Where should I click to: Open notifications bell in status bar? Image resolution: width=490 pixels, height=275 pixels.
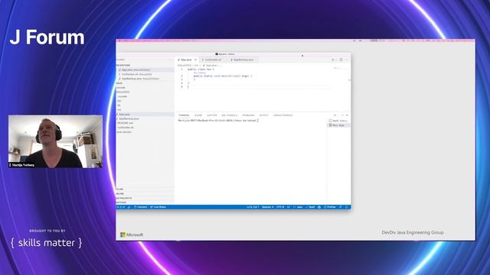point(346,207)
